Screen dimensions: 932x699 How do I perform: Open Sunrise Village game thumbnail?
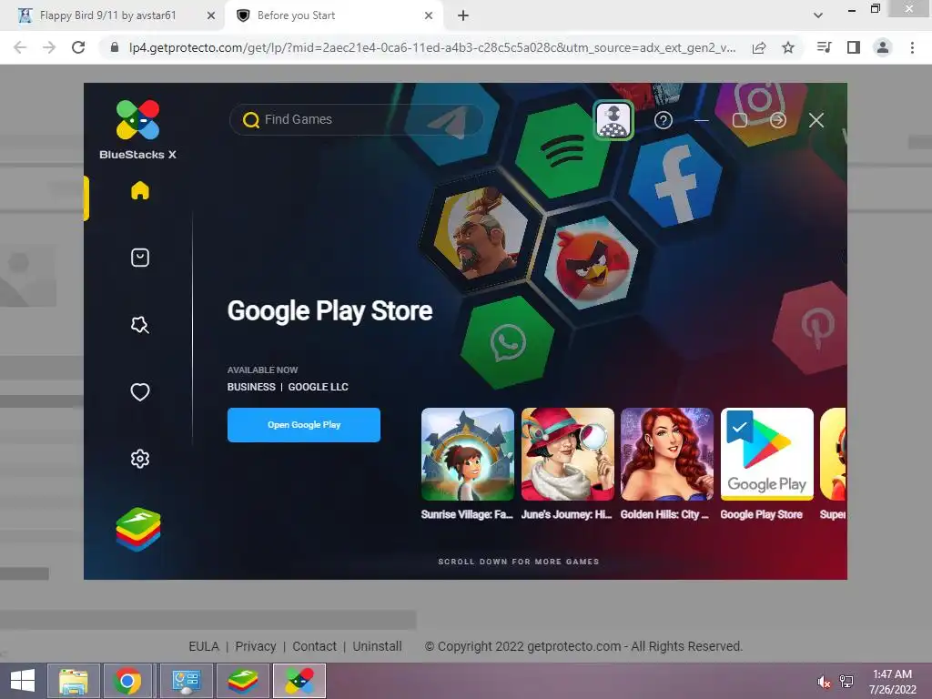pyautogui.click(x=467, y=454)
